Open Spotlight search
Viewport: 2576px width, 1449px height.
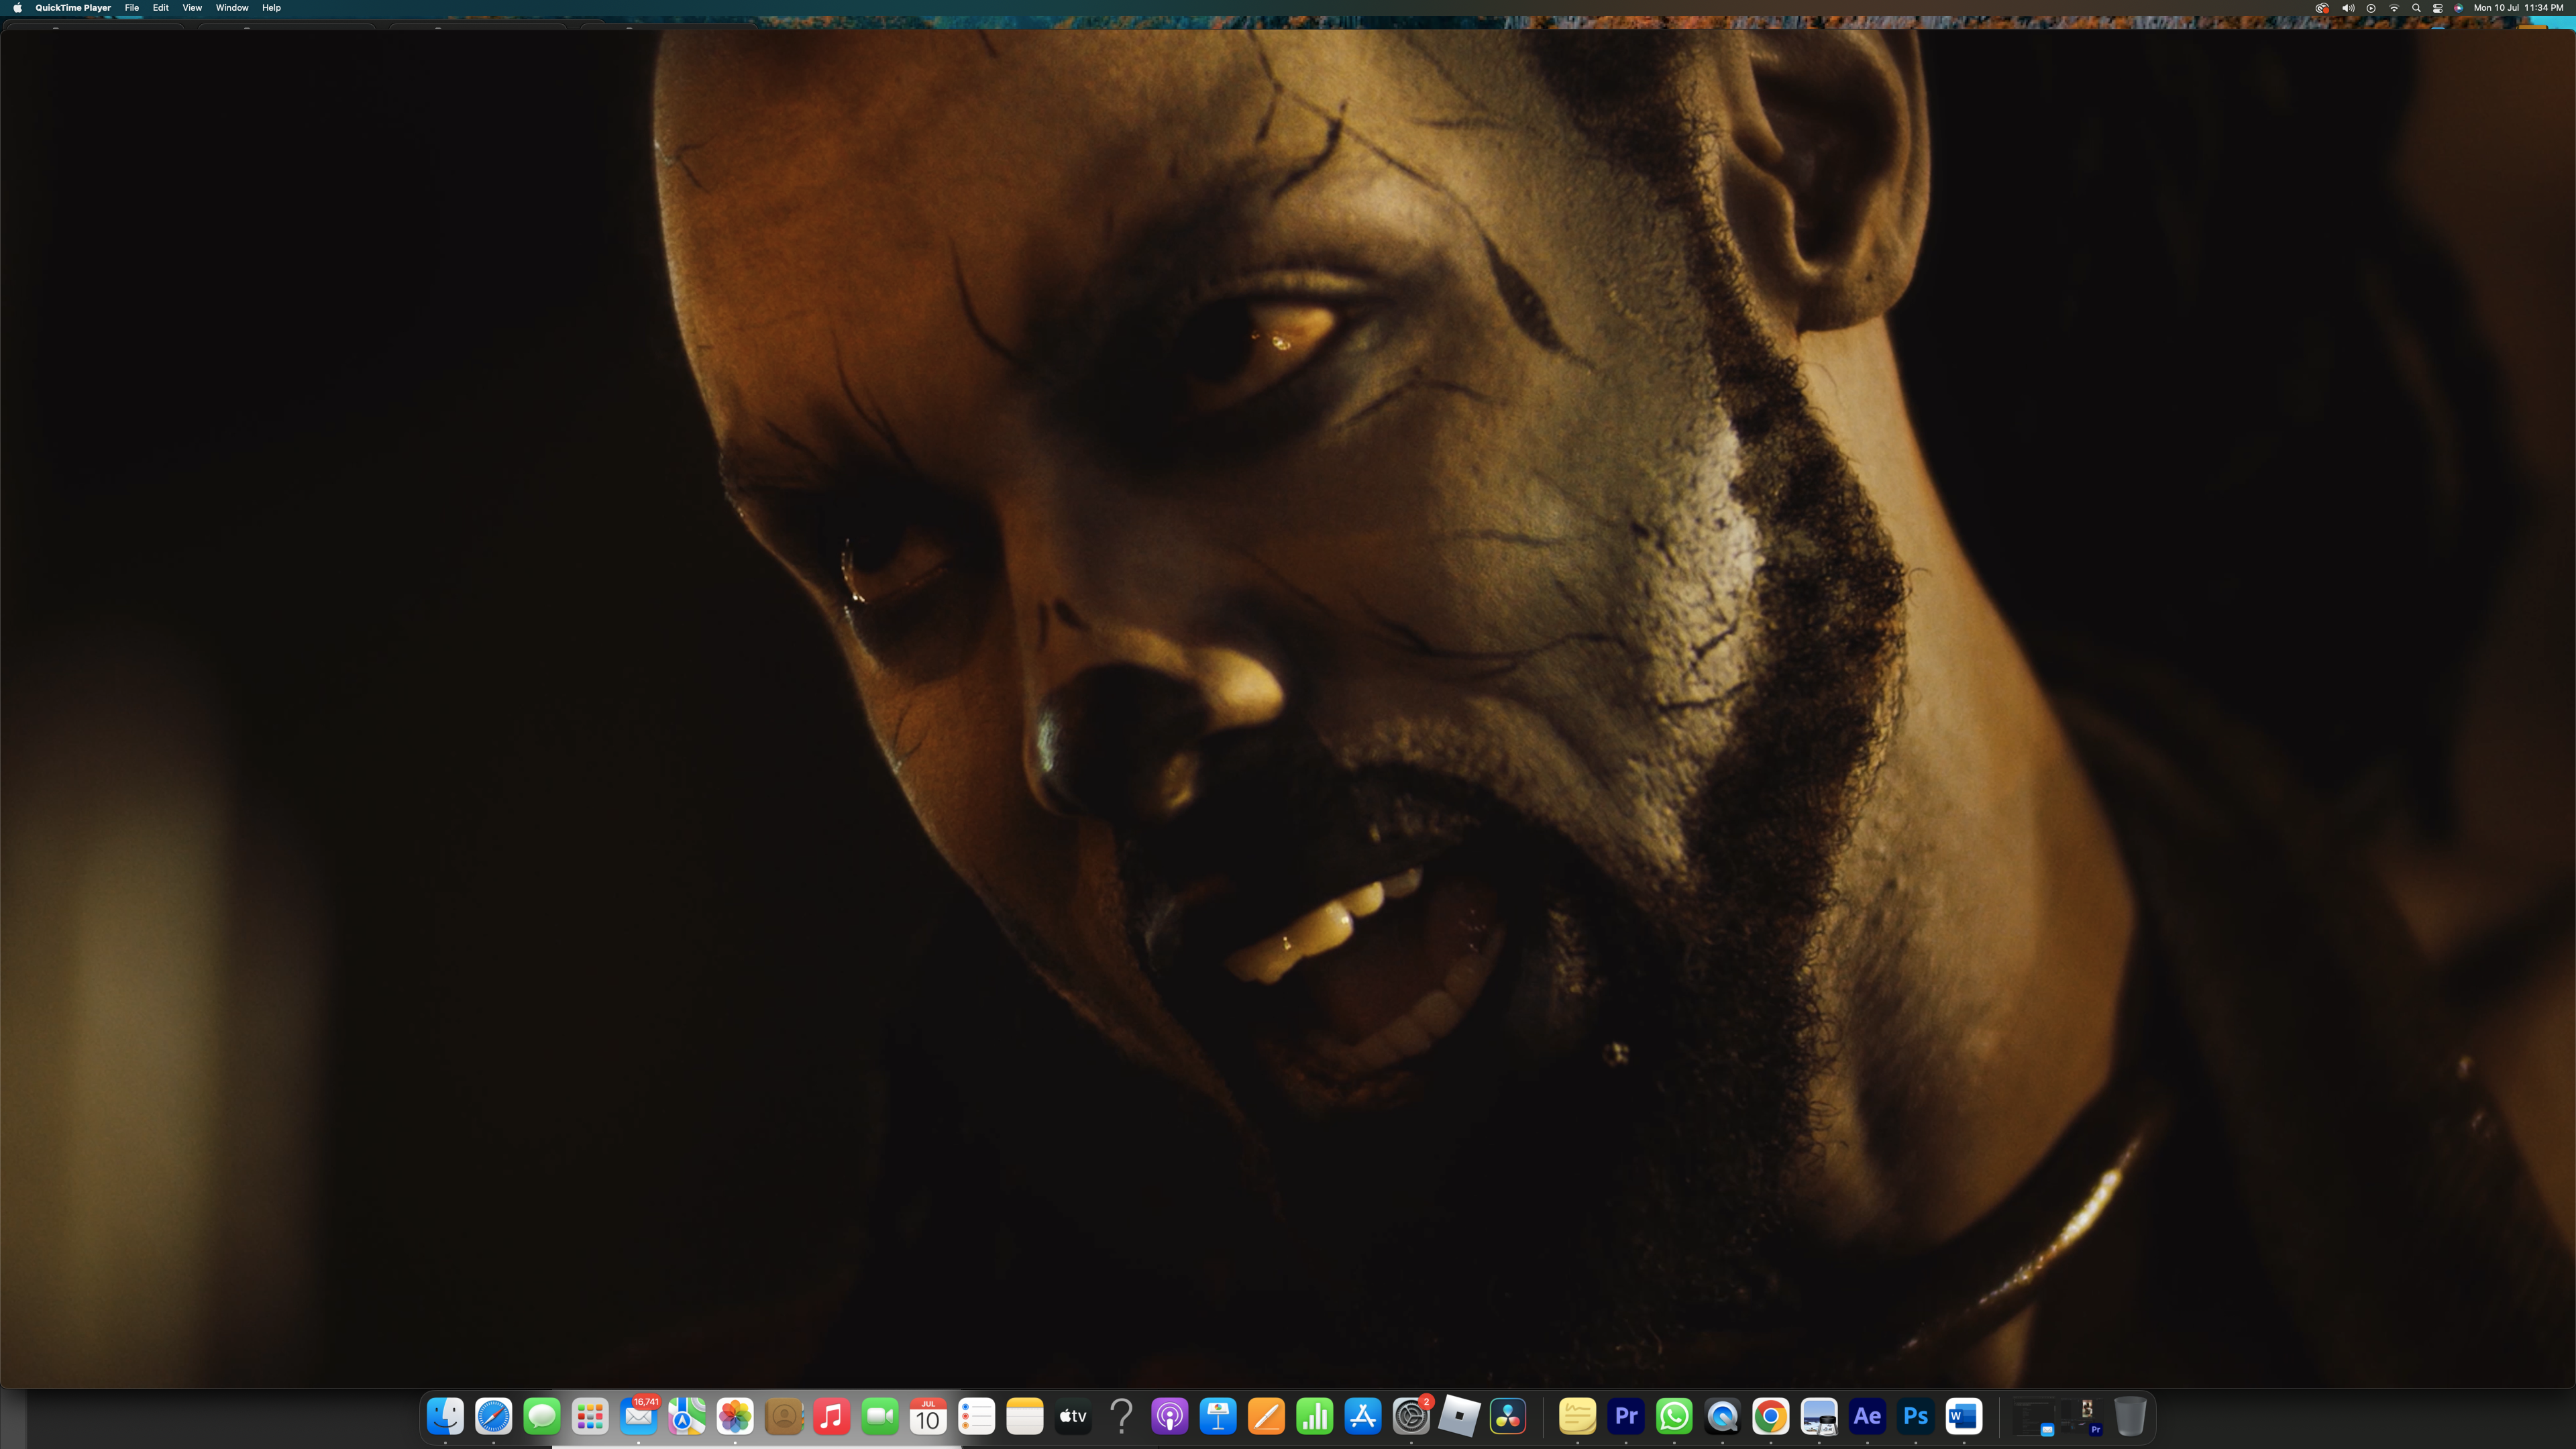pos(2416,8)
